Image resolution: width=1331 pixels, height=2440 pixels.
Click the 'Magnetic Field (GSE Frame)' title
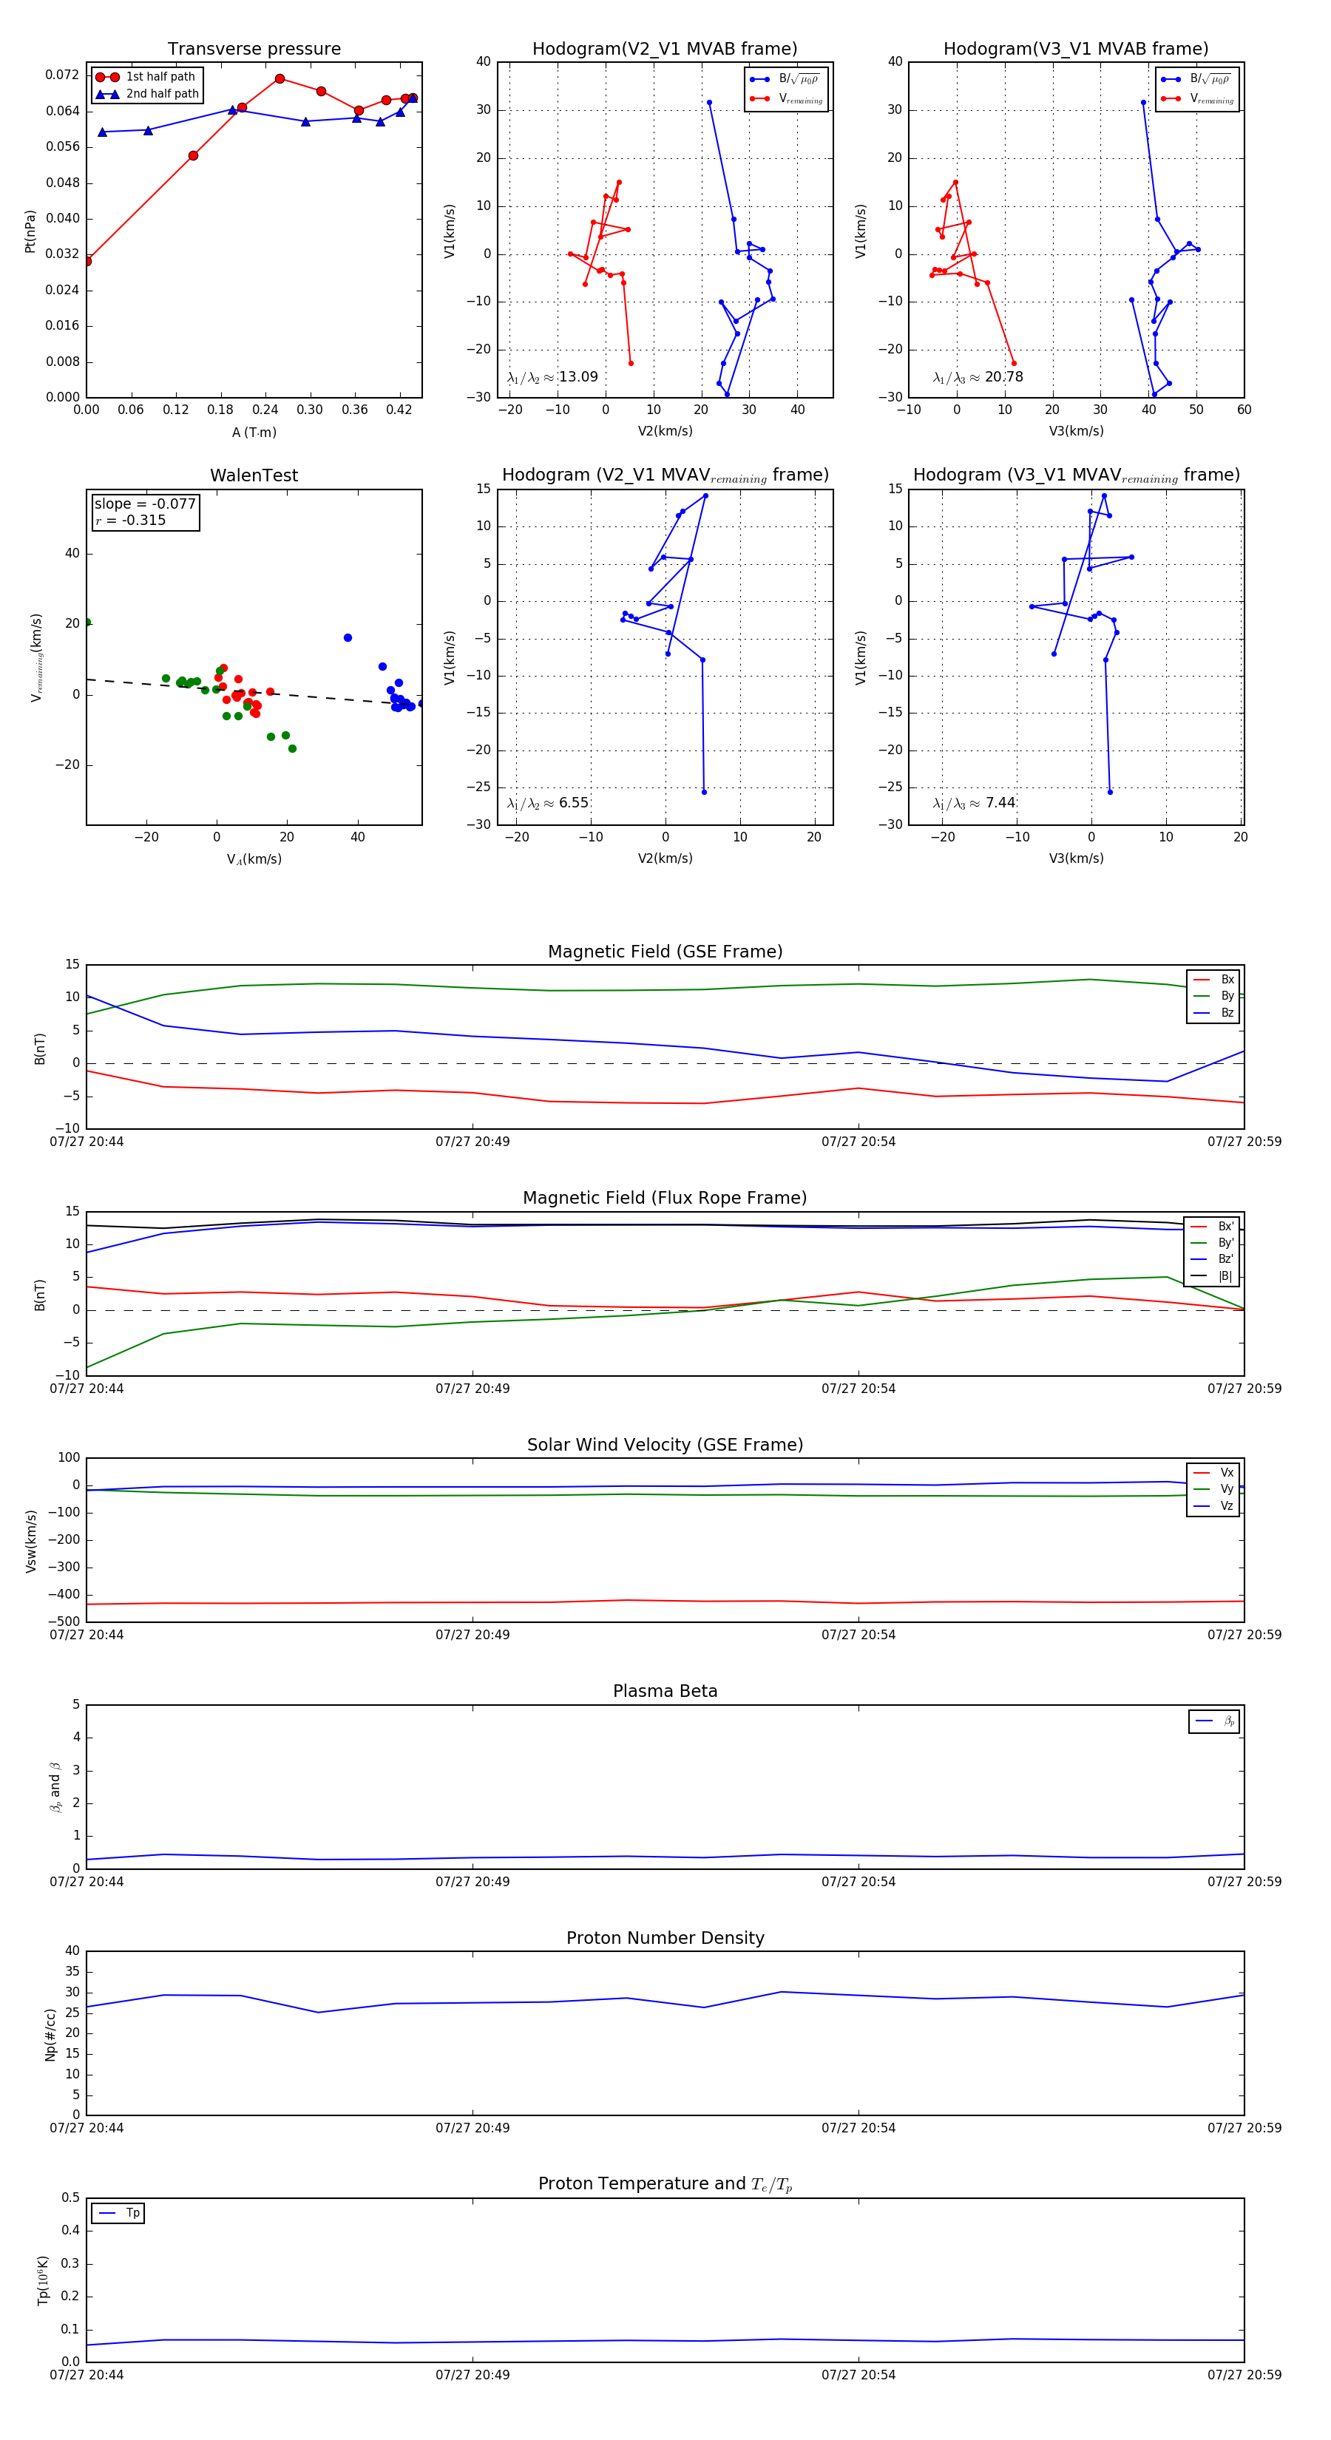pos(665,952)
